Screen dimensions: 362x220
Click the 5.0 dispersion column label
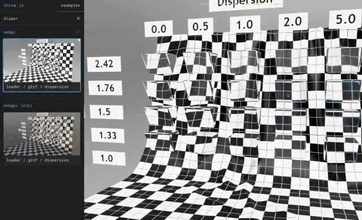pos(346,19)
